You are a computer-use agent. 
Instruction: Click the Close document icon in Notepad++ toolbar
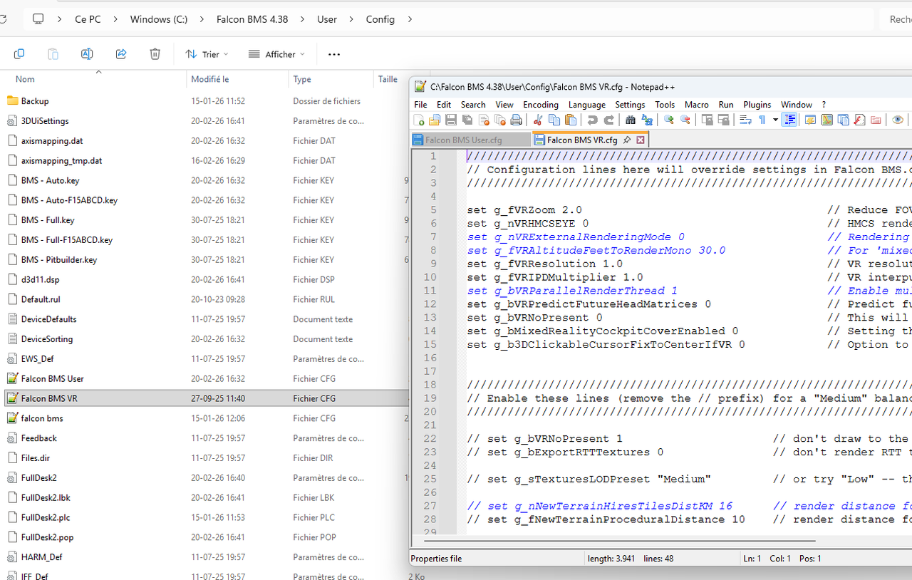tap(484, 120)
